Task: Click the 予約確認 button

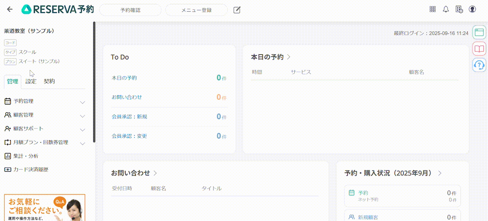Action: tap(130, 10)
